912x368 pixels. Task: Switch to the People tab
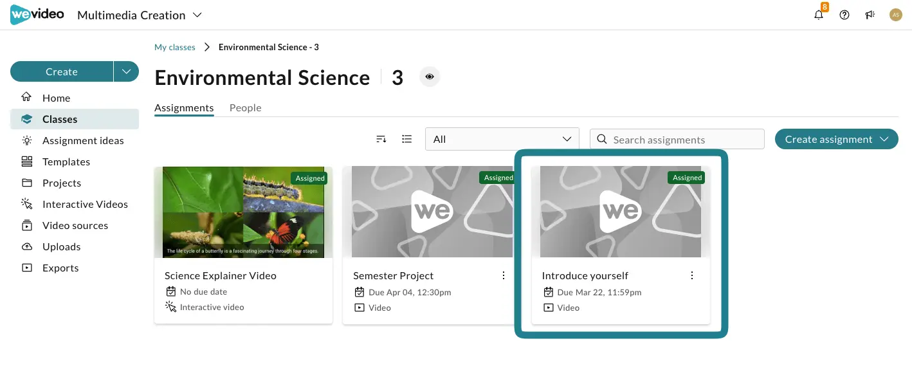(x=246, y=107)
